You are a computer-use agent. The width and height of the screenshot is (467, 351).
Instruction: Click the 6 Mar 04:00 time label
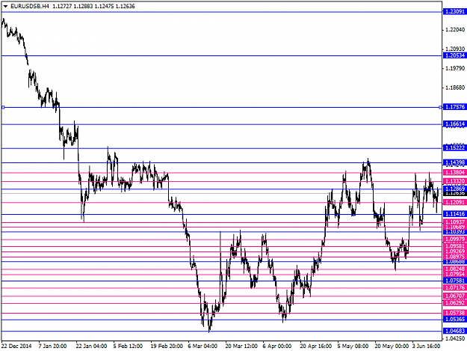[x=202, y=347]
